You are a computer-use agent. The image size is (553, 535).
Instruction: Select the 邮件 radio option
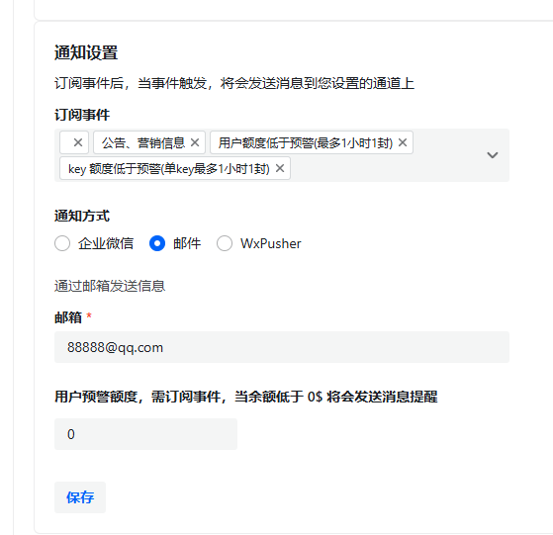(x=157, y=243)
